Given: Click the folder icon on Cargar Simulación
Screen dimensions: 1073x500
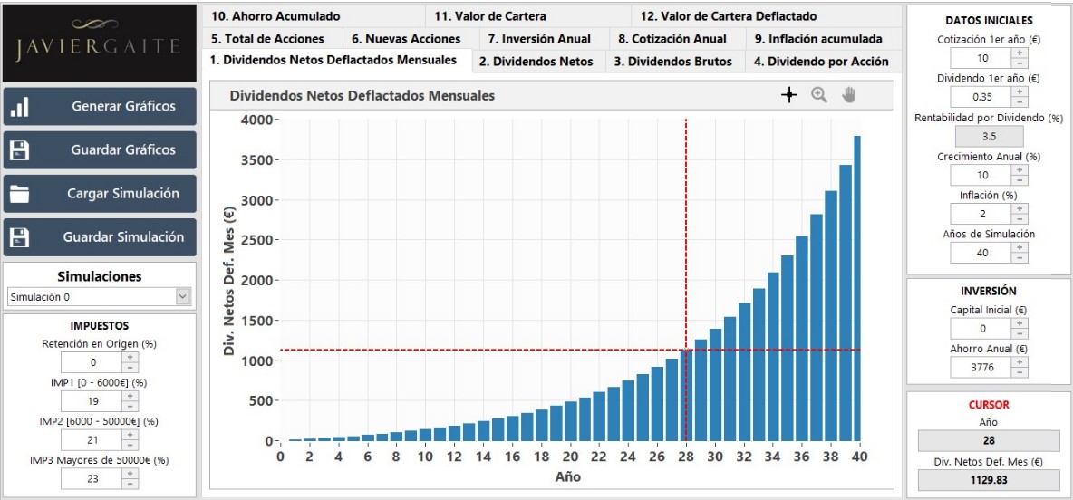Looking at the screenshot, I should click(x=20, y=194).
